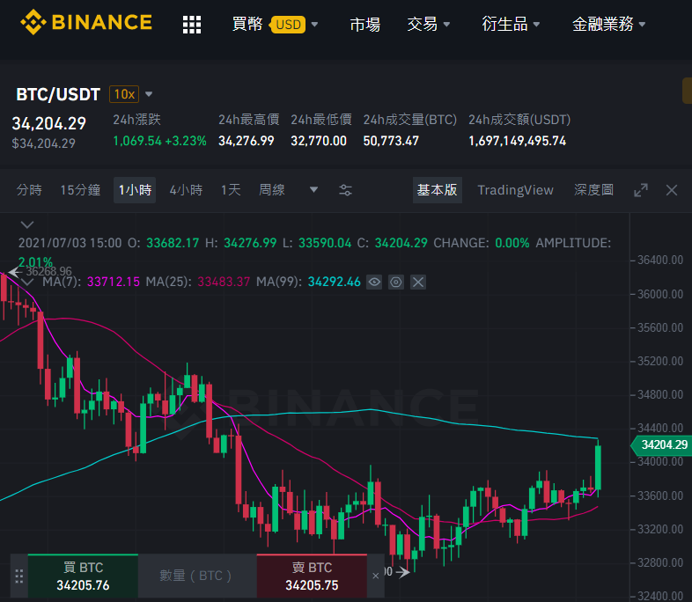Collapse the candle info chevron
692x602 pixels.
(27, 225)
